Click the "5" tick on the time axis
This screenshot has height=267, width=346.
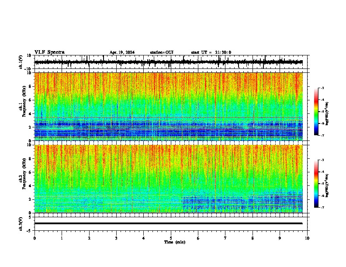point(171,238)
